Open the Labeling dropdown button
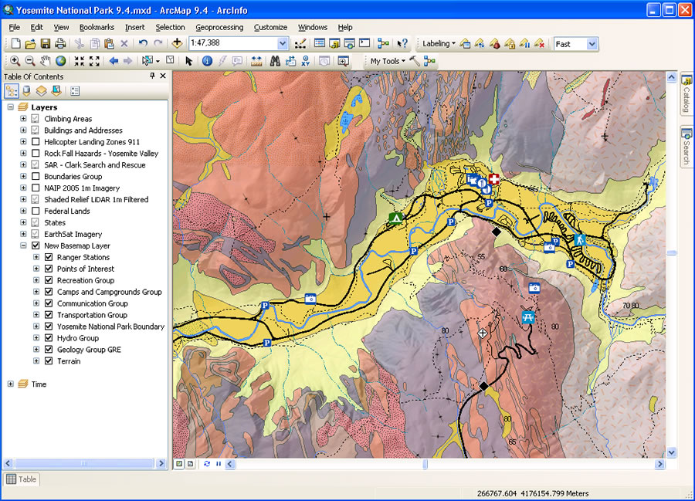 tap(439, 43)
